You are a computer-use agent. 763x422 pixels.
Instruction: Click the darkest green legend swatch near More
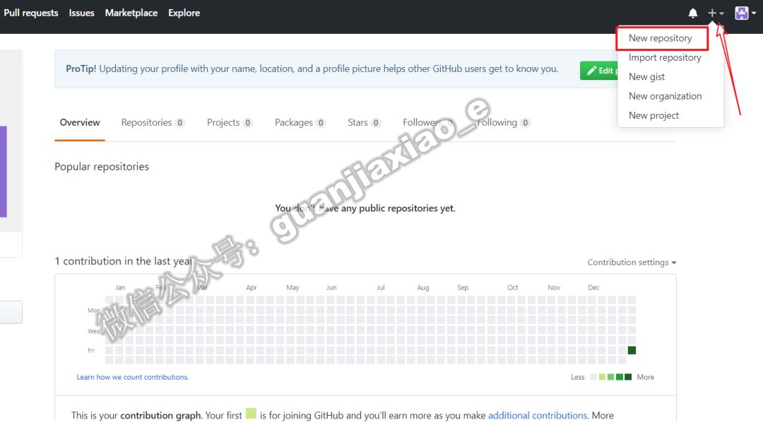click(x=628, y=377)
